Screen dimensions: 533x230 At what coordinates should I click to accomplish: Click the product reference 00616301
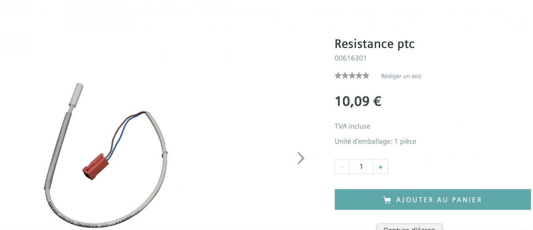pyautogui.click(x=351, y=58)
